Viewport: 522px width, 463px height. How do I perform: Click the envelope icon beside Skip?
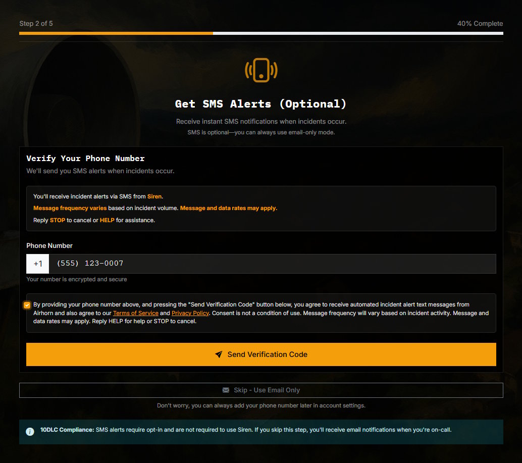226,390
